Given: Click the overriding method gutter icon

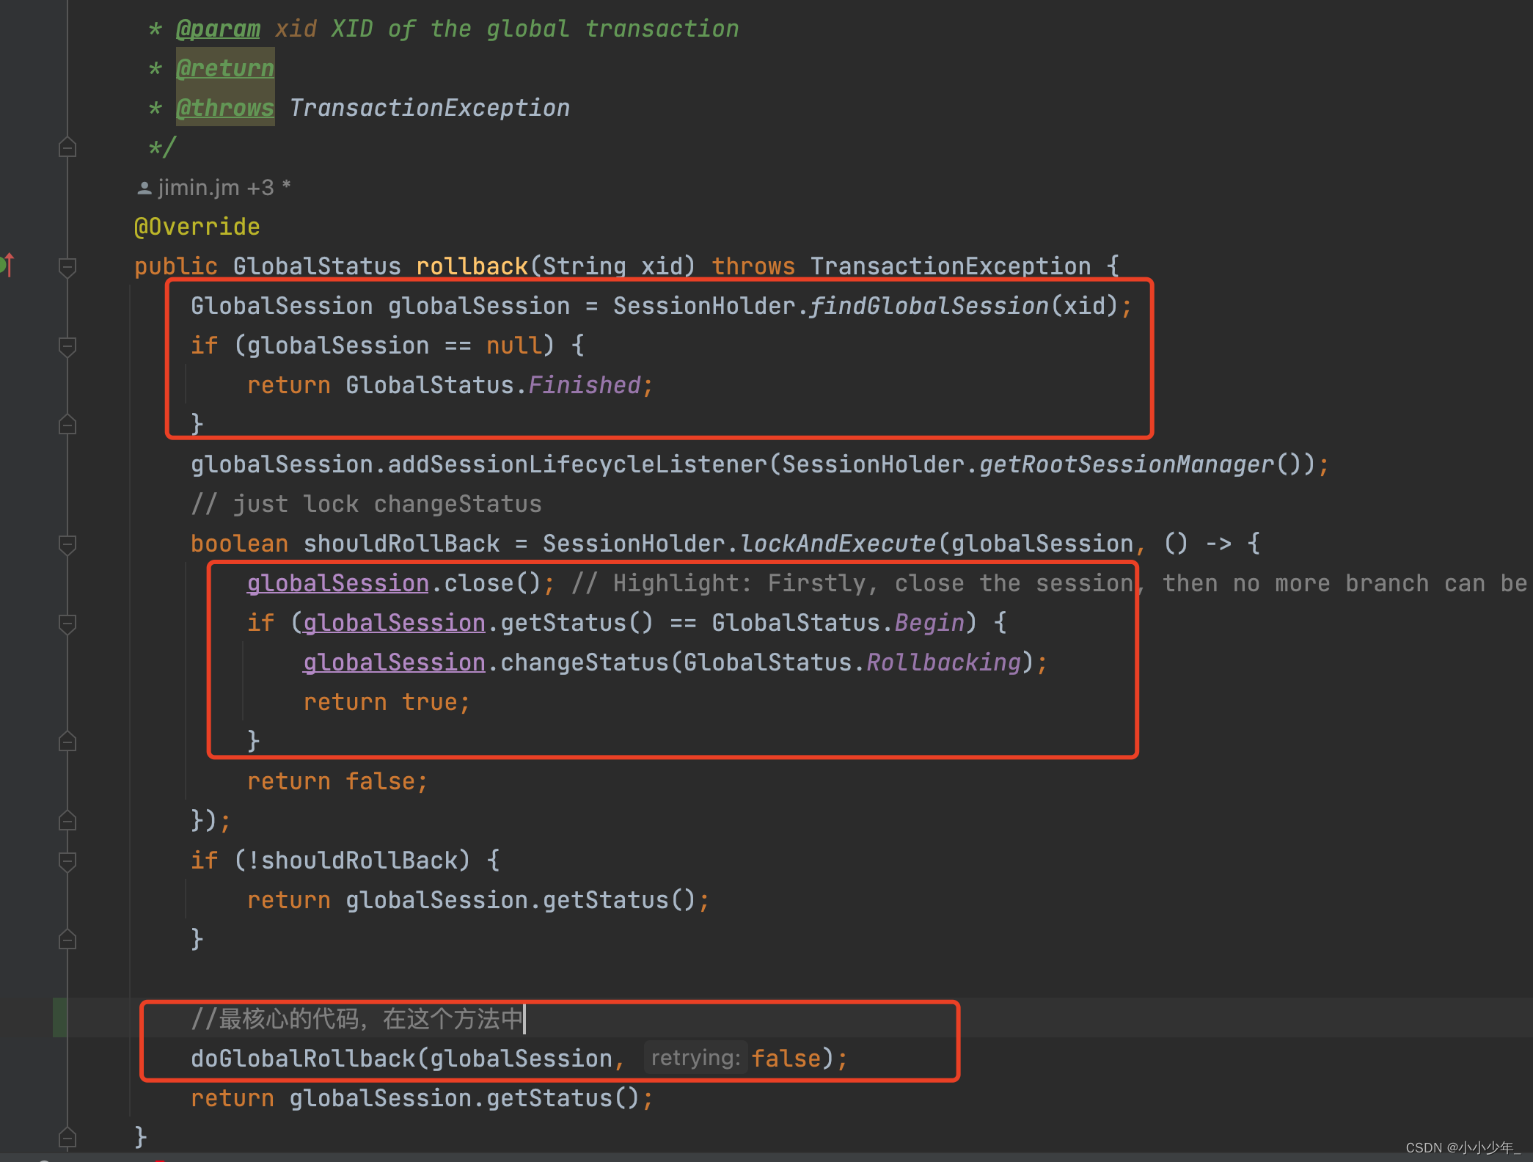Looking at the screenshot, I should (x=7, y=264).
